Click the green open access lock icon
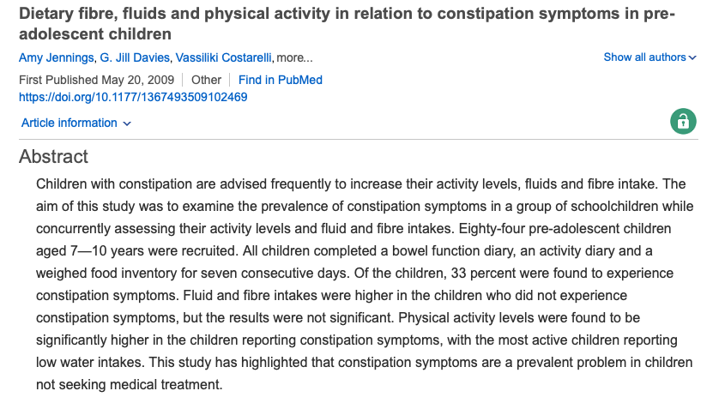Image resolution: width=725 pixels, height=397 pixels. pyautogui.click(x=683, y=122)
